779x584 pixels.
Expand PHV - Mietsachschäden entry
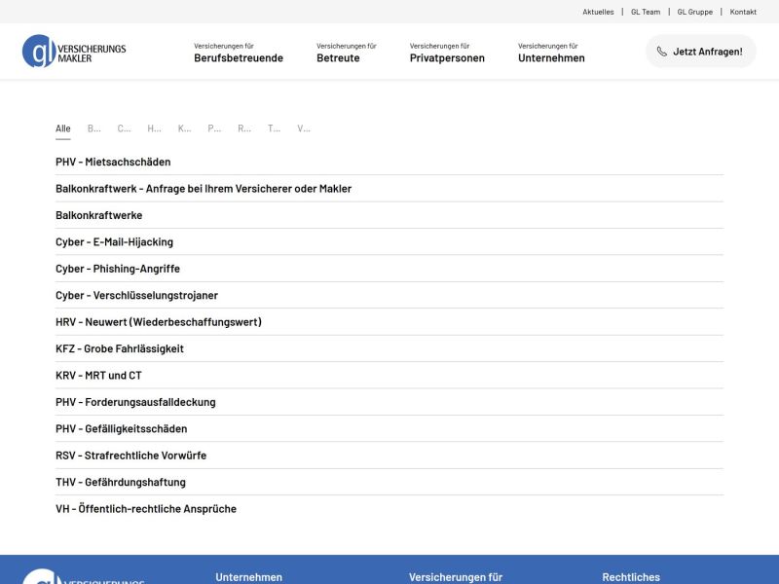[x=389, y=162]
